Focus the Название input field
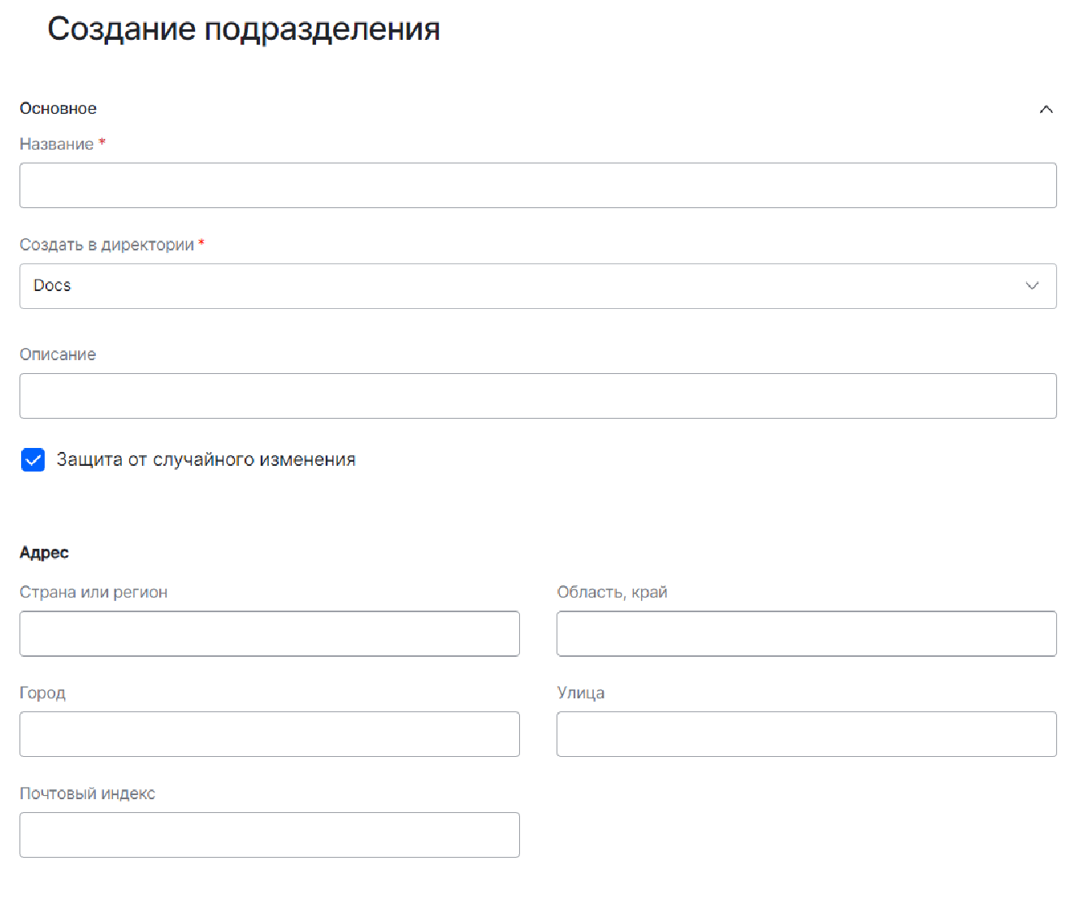 click(x=537, y=185)
